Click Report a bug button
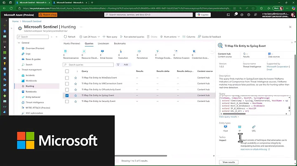The height and width of the screenshot is (166, 297). click(48, 15)
